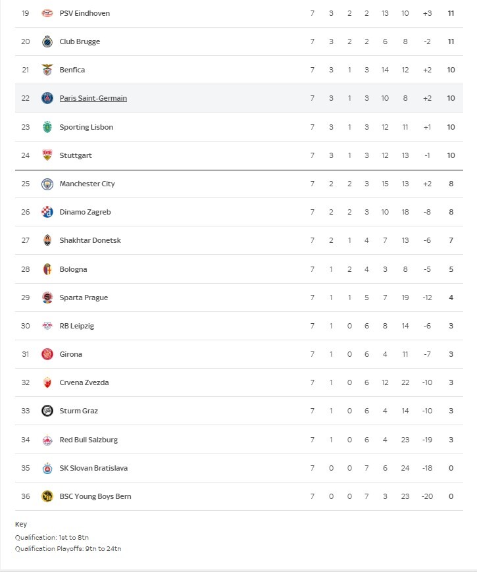Select the SK Slovan Bratislava row name
The height and width of the screenshot is (572, 477).
93,468
